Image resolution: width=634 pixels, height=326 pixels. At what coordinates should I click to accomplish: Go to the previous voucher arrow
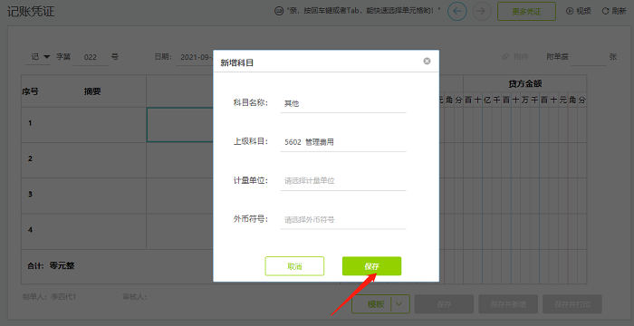click(456, 12)
